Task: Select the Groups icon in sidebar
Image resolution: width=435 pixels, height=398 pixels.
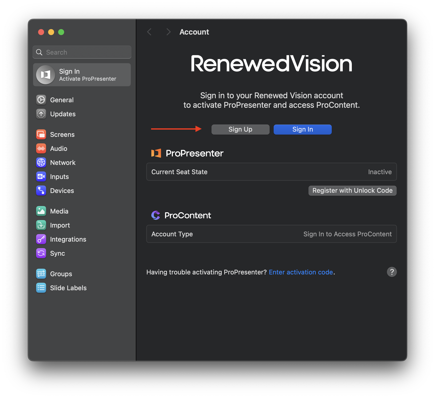Action: [x=41, y=274]
